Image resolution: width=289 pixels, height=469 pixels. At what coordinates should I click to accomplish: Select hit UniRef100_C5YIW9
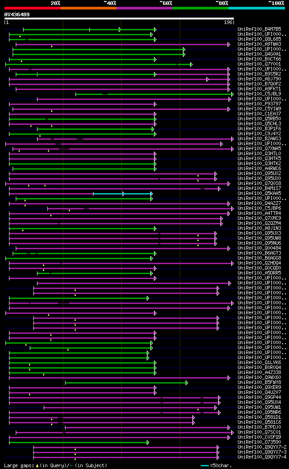[259, 109]
